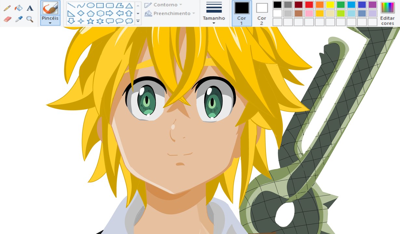The width and height of the screenshot is (400, 234).
Task: Choose the five-point star shape
Action: click(90, 21)
